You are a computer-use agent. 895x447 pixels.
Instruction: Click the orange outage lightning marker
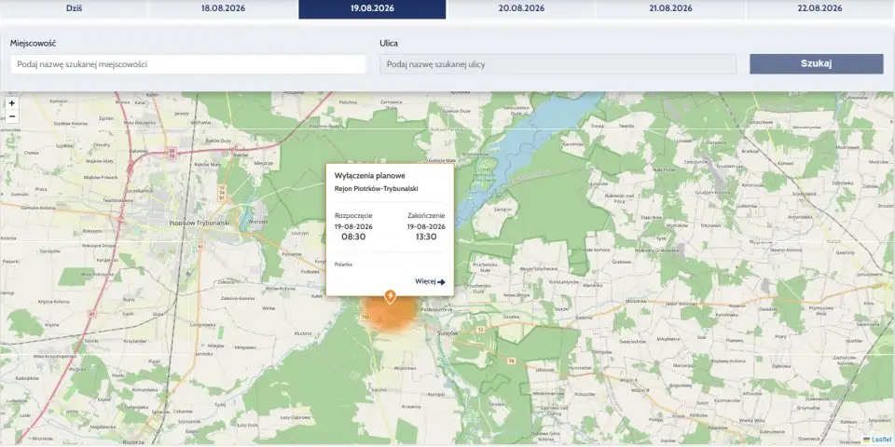point(390,296)
